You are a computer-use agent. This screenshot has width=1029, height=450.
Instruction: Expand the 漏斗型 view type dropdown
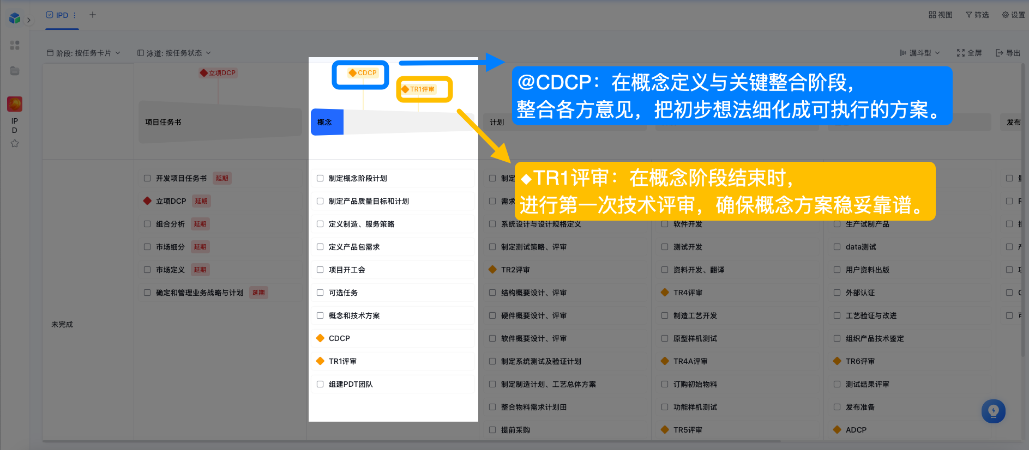point(920,53)
